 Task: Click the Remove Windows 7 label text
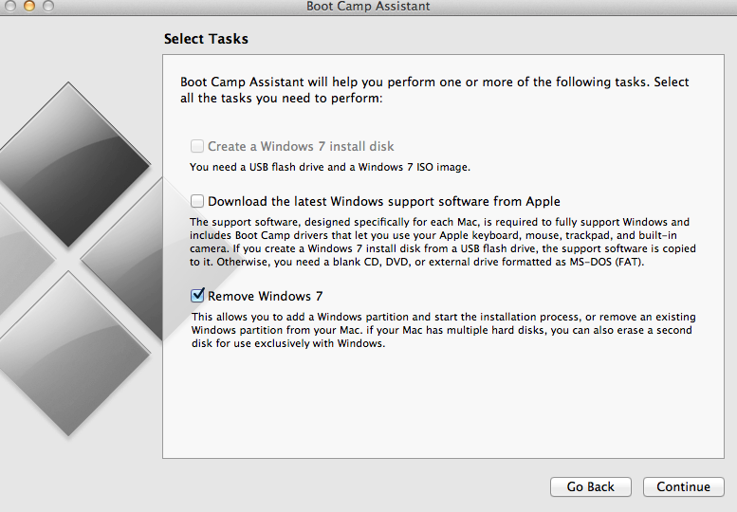265,296
